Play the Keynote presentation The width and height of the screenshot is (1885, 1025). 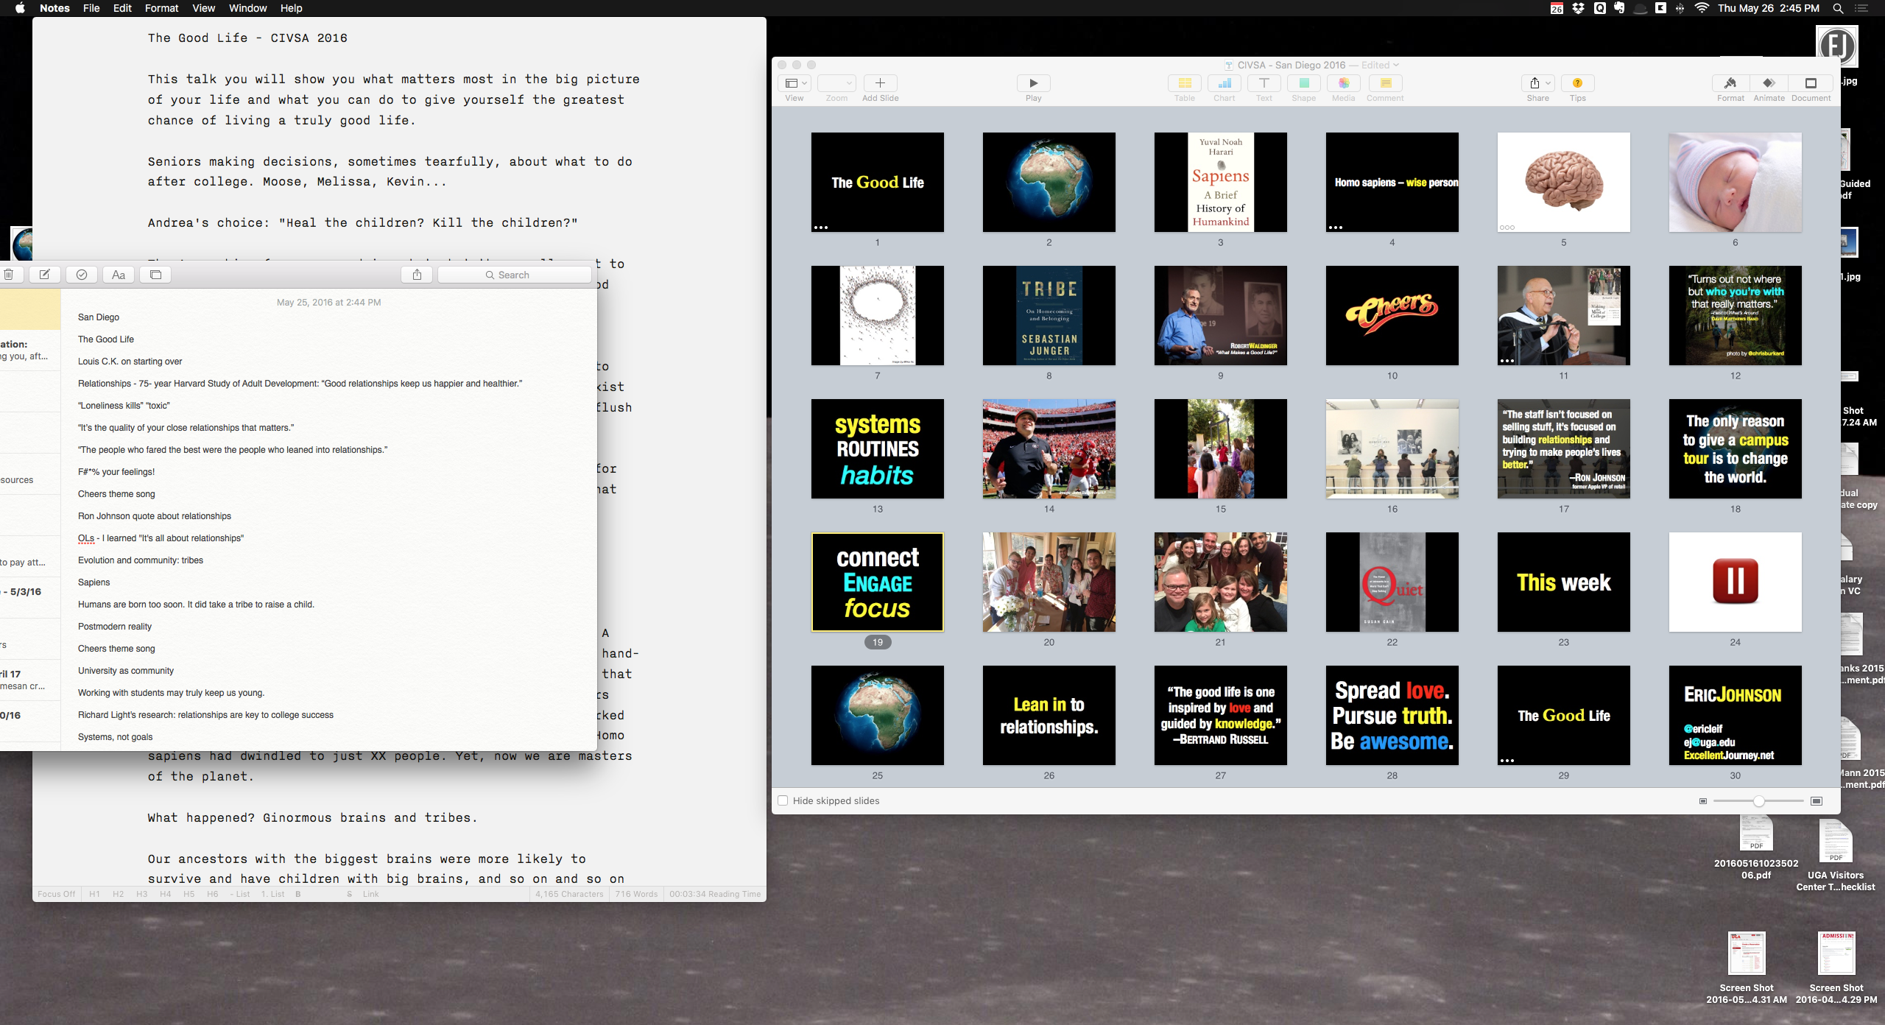pos(1033,83)
